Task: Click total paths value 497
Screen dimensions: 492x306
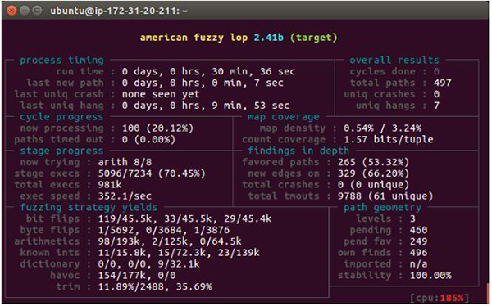Action: [443, 83]
